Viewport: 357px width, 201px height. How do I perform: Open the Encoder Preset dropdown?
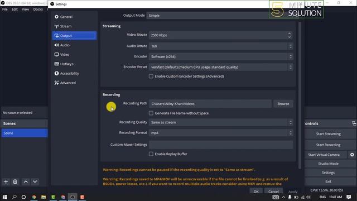pos(221,67)
